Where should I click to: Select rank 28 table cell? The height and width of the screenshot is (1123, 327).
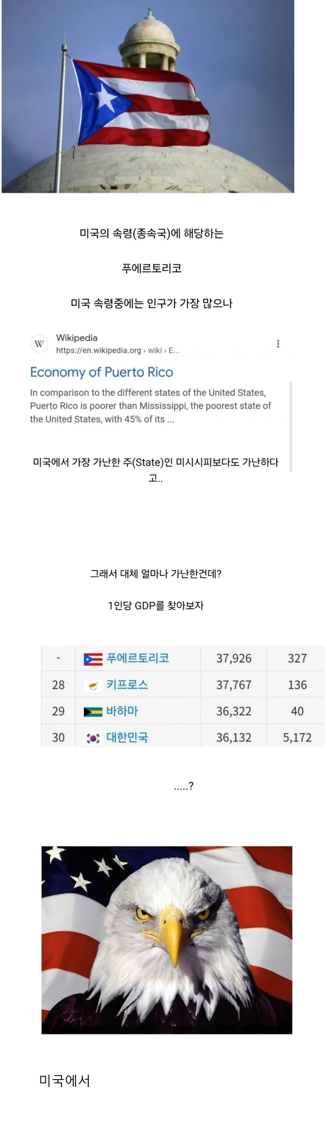58,684
